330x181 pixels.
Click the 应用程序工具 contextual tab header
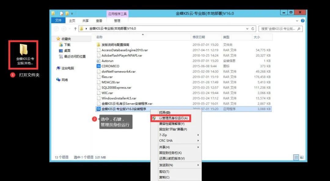point(117,14)
